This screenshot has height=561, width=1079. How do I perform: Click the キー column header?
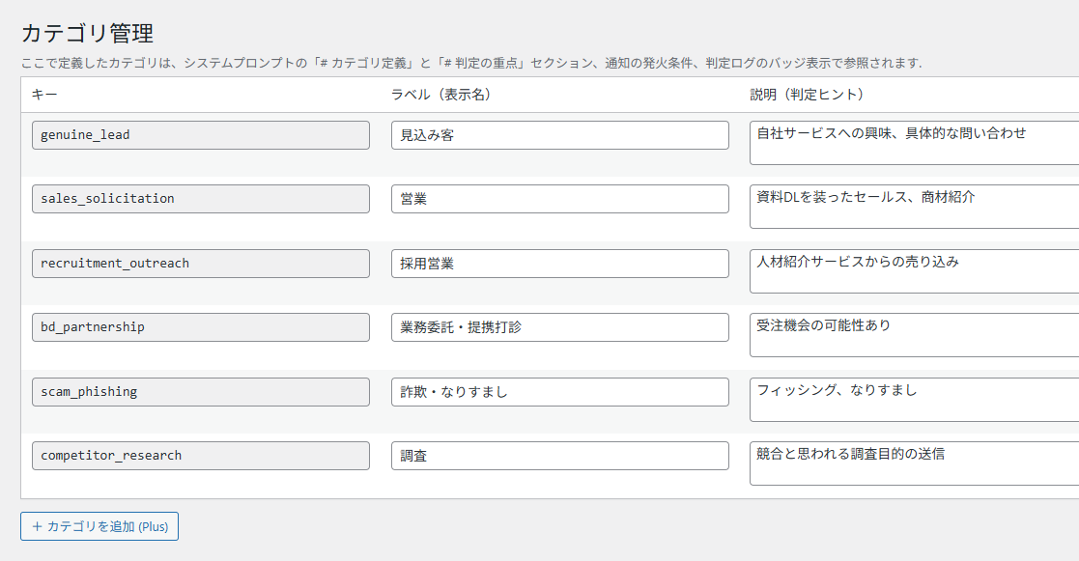[44, 95]
